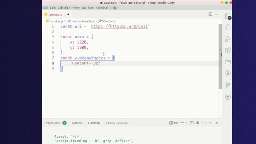Maximize the panel with the up chevron
256x144 pixels.
[x=210, y=123]
